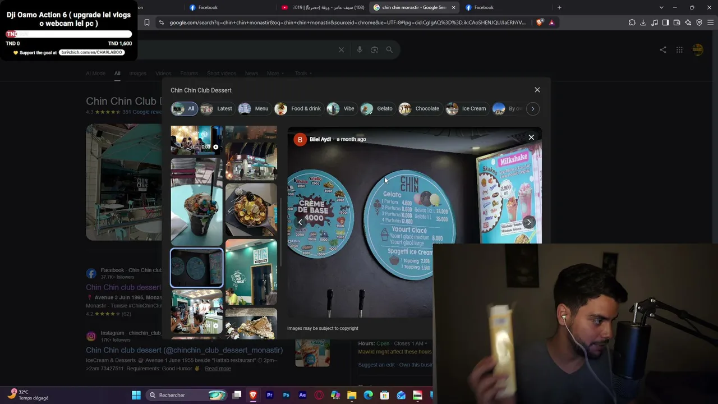Open the selected wall menu thumbnail
Screen dimensions: 718x404
196,268
